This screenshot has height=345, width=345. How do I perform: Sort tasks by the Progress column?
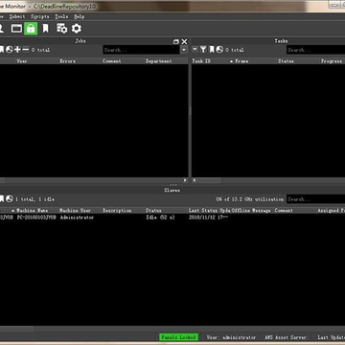333,61
